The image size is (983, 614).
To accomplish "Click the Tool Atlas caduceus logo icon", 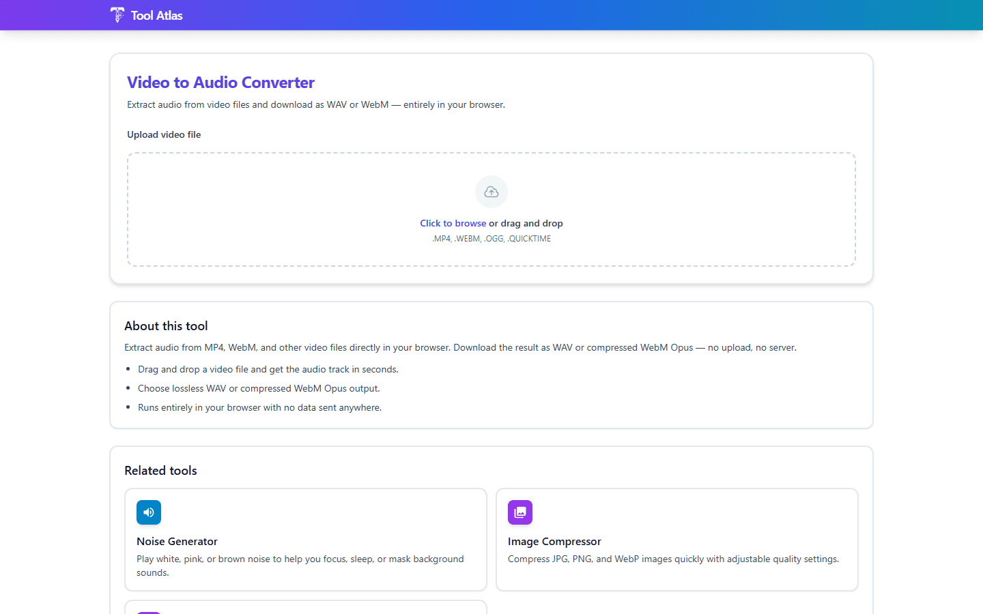I will pos(117,14).
